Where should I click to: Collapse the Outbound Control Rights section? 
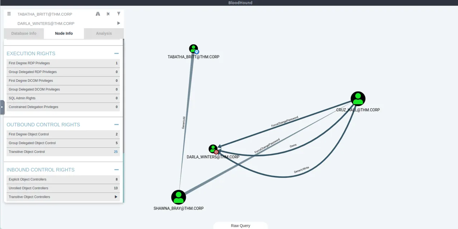(x=116, y=124)
